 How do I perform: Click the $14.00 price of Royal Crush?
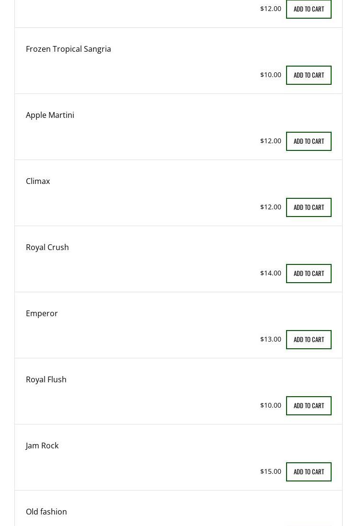click(x=270, y=273)
